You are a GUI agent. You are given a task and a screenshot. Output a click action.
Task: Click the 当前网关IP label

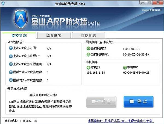click(99, 48)
